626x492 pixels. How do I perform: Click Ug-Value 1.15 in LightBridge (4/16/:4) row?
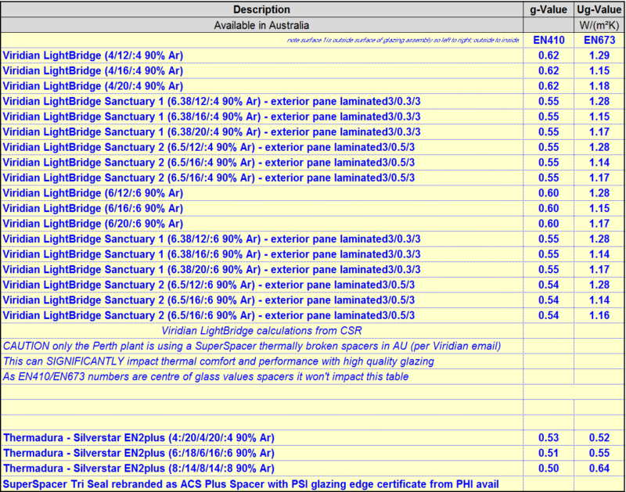[599, 70]
